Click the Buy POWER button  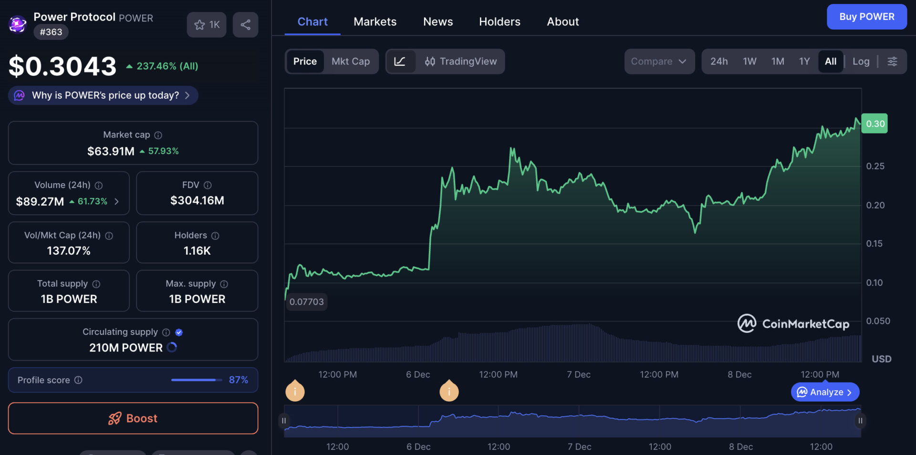pyautogui.click(x=866, y=17)
